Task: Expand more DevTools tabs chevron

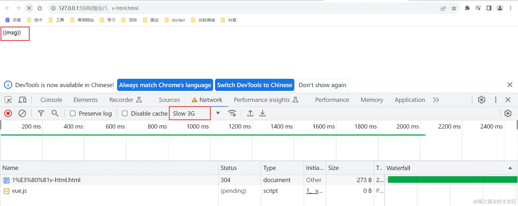Action: (x=436, y=100)
